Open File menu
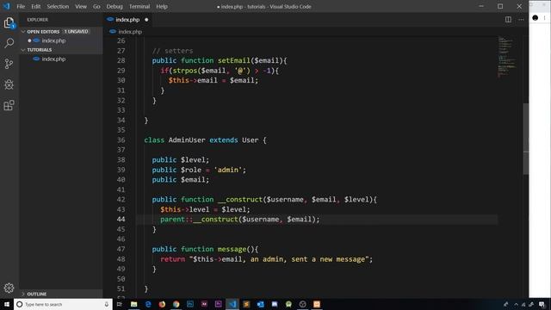 (21, 6)
